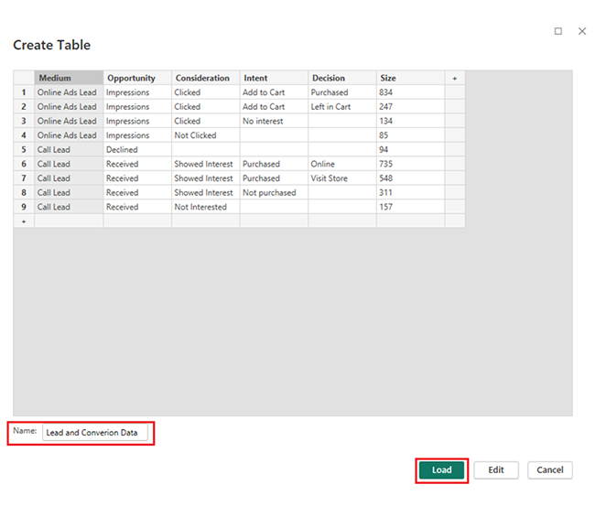Select the Opportunity column header
Image resolution: width=595 pixels, height=506 pixels.
click(136, 79)
